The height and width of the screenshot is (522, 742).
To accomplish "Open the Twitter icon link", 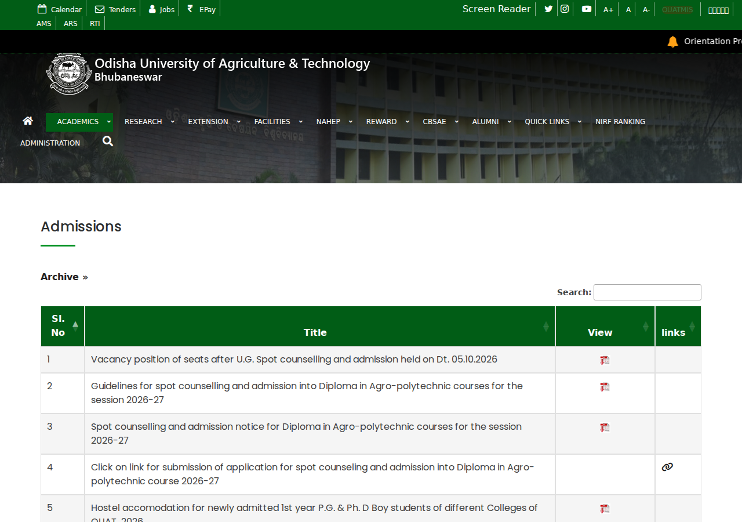I will click(x=548, y=9).
